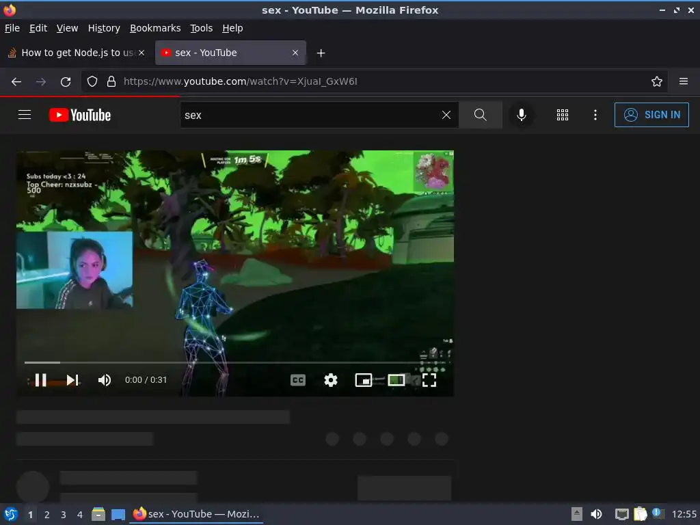The height and width of the screenshot is (525, 700).
Task: Click the 12:55 taskbar clock
Action: tap(684, 514)
